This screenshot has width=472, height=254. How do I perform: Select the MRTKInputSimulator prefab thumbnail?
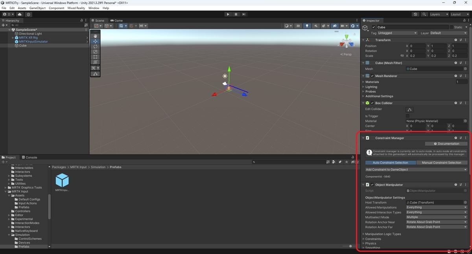(62, 180)
